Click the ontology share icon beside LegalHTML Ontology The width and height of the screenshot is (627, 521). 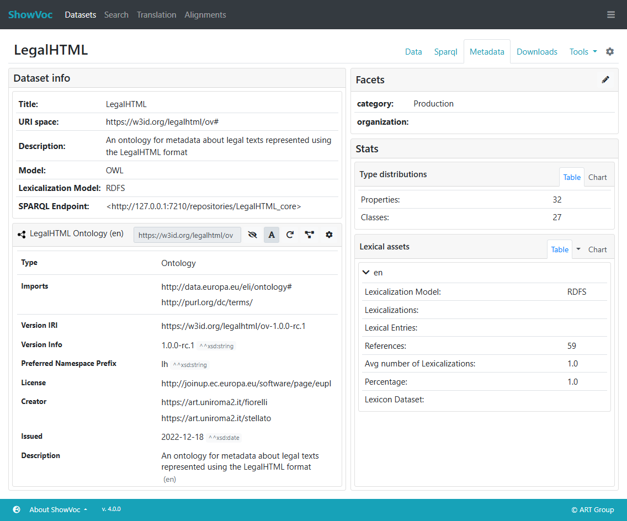[22, 235]
